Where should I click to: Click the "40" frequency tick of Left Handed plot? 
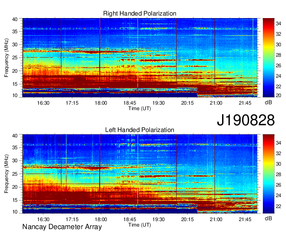(x=15, y=135)
